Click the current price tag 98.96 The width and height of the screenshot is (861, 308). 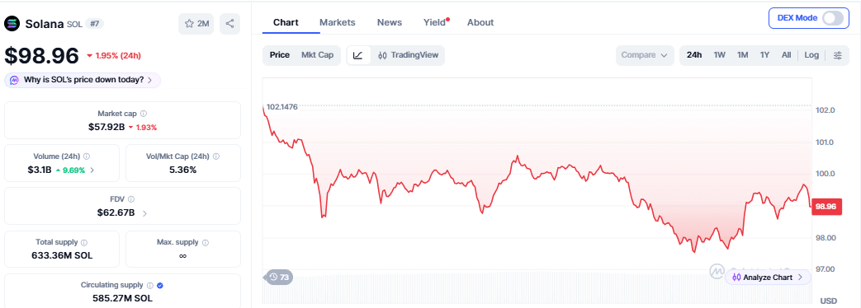point(826,207)
